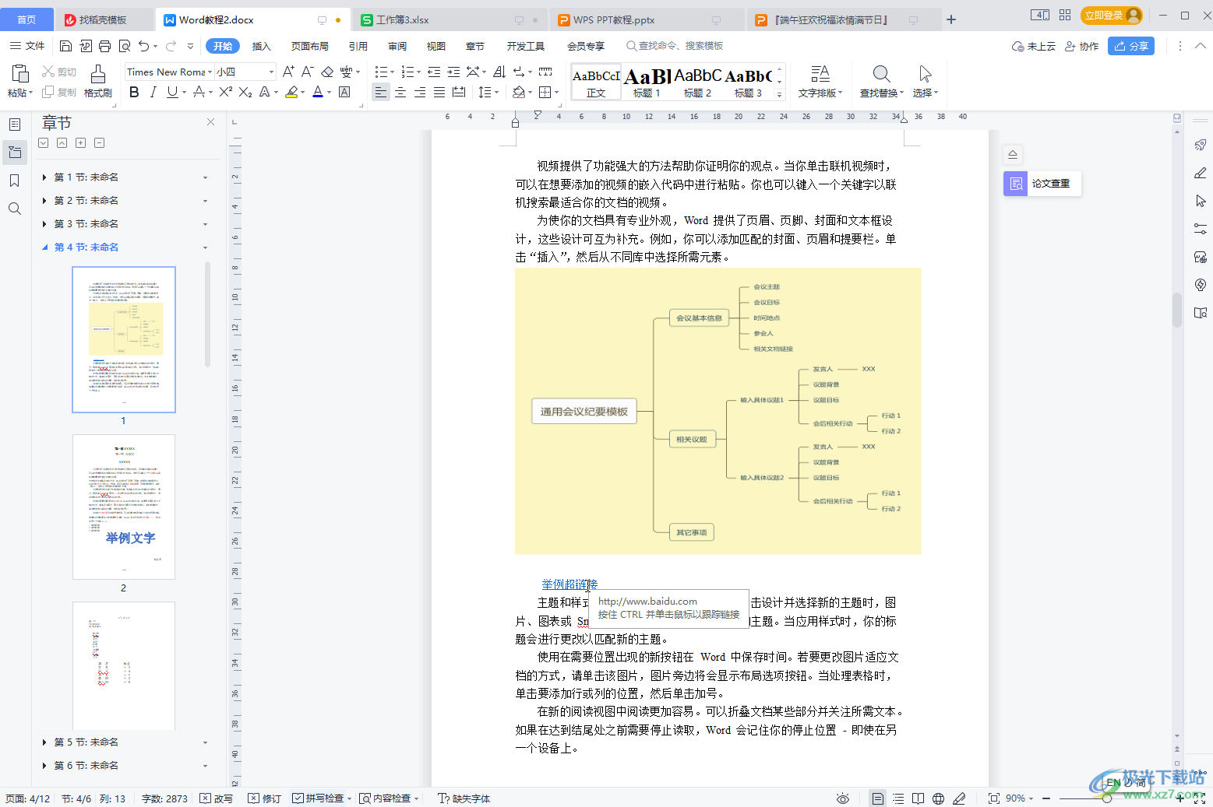Click the 分享 share button

pyautogui.click(x=1131, y=46)
